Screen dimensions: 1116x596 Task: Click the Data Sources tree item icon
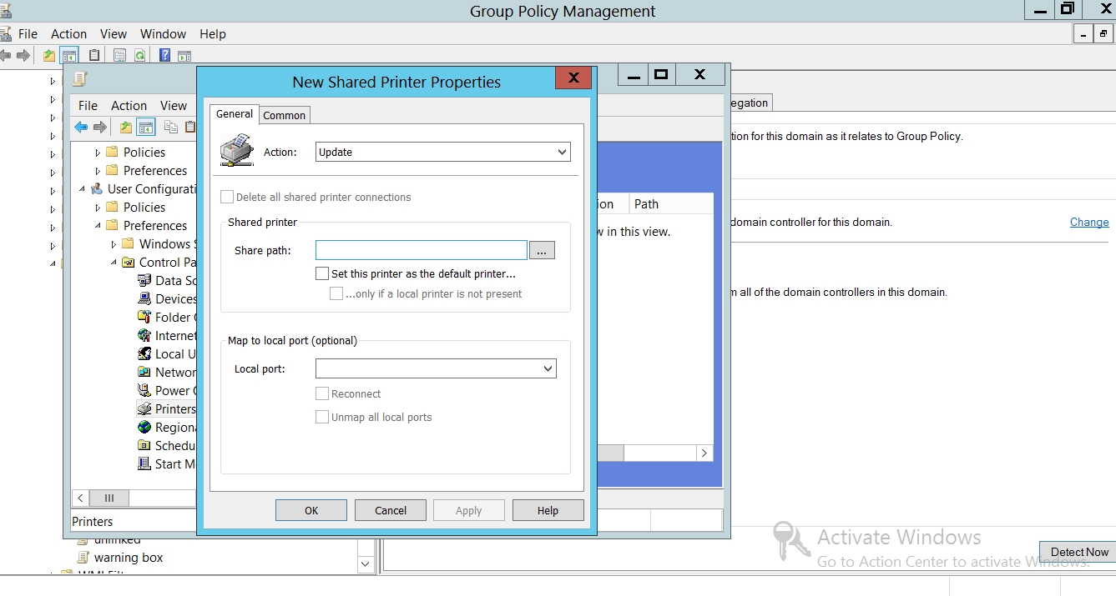tap(144, 280)
